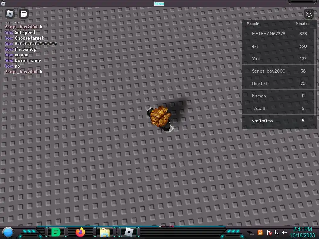
Task: Select player Bmxhkf in leaderboard
Action: click(x=278, y=83)
